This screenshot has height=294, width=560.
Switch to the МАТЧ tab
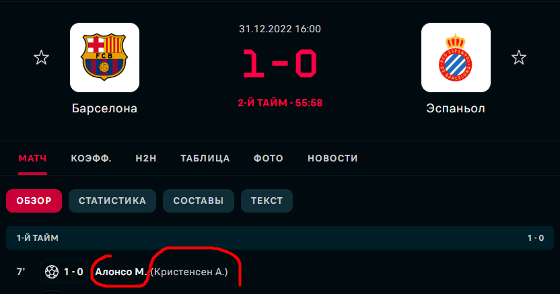(32, 158)
